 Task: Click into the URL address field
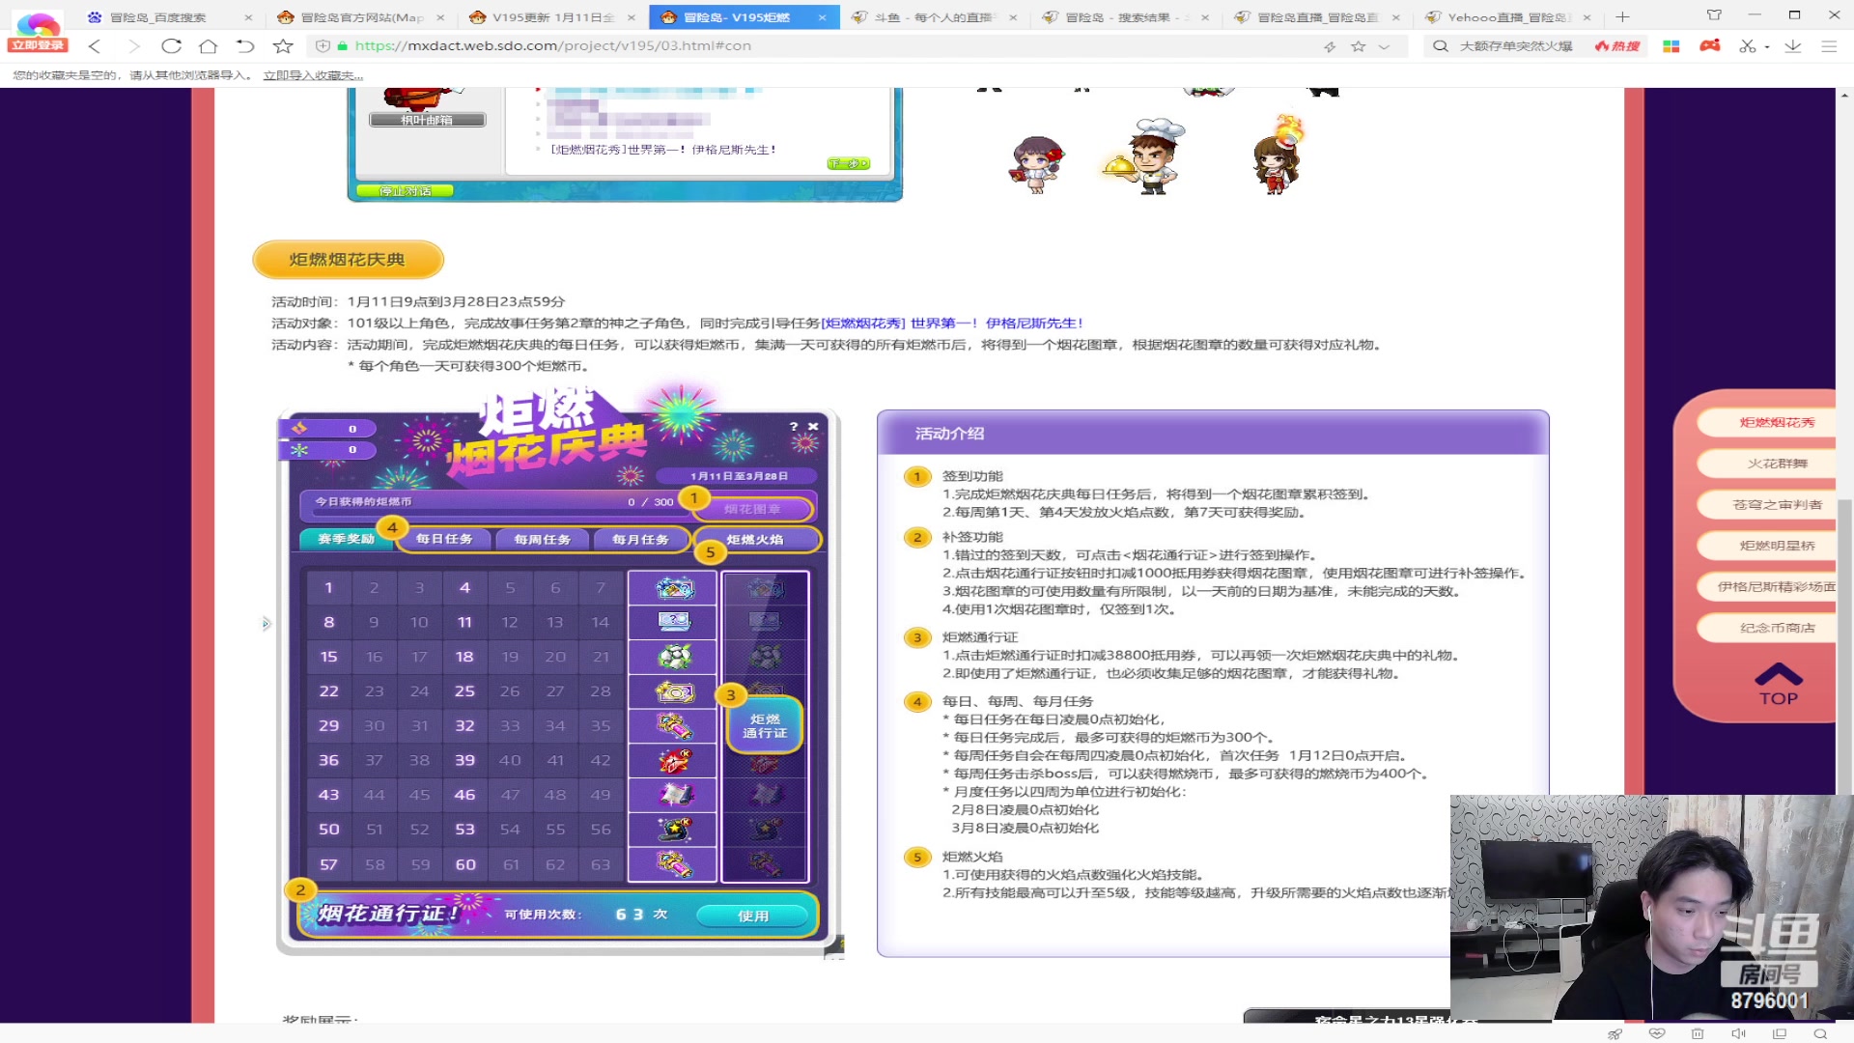830,45
